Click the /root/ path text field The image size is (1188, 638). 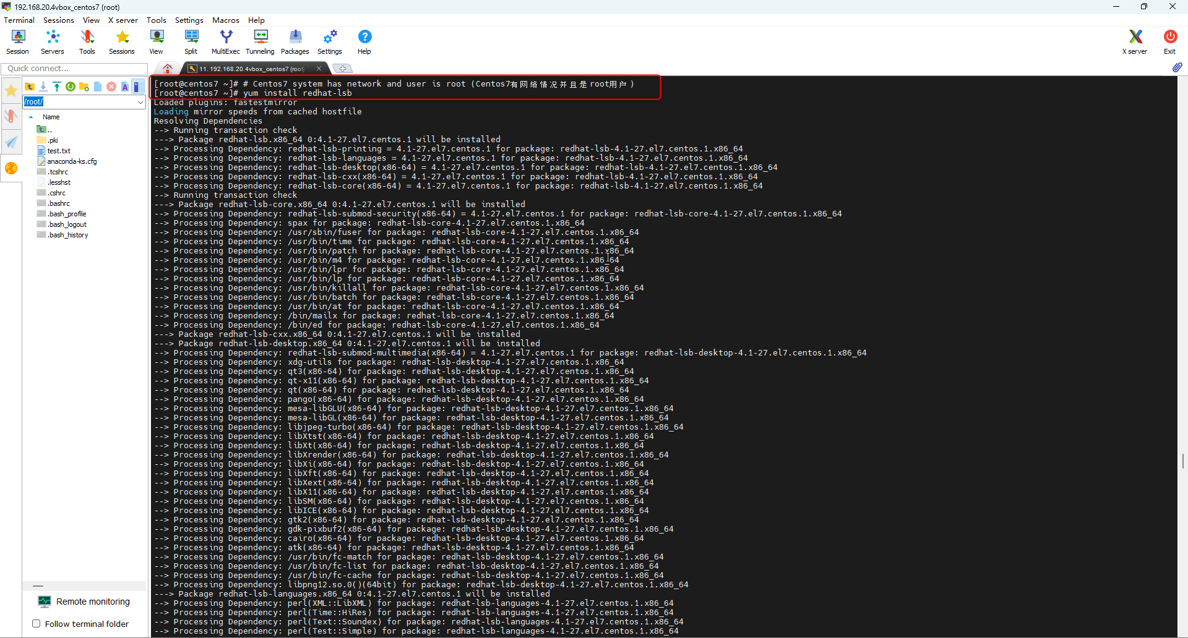pyautogui.click(x=79, y=102)
